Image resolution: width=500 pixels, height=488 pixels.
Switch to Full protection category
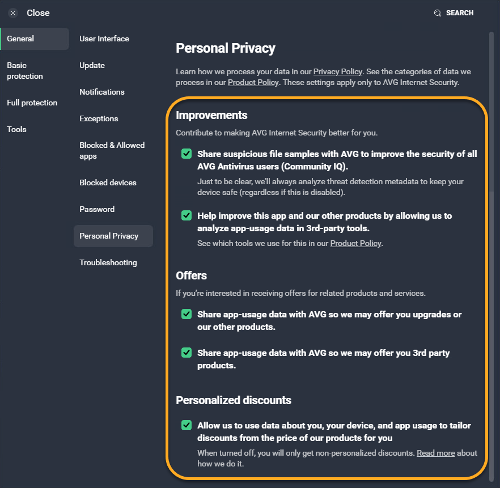[32, 103]
